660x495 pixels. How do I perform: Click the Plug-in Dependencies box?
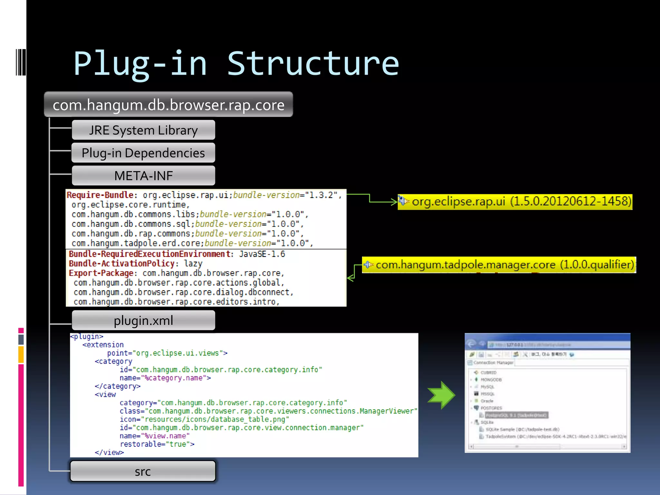[143, 153]
